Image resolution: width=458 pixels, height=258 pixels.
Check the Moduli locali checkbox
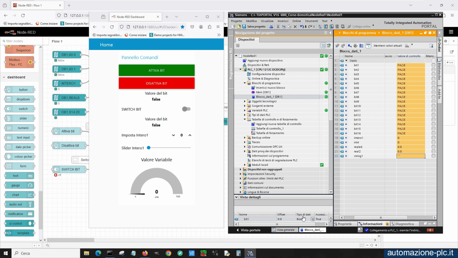point(322,165)
